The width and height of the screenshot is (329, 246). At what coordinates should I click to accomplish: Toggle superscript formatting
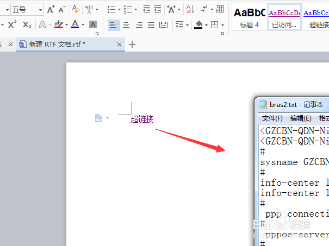(x=12, y=25)
